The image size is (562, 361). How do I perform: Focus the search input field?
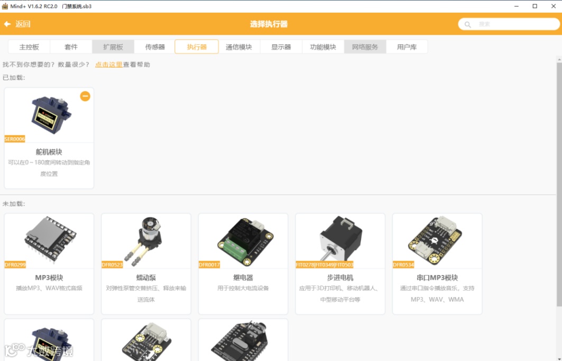(x=509, y=24)
